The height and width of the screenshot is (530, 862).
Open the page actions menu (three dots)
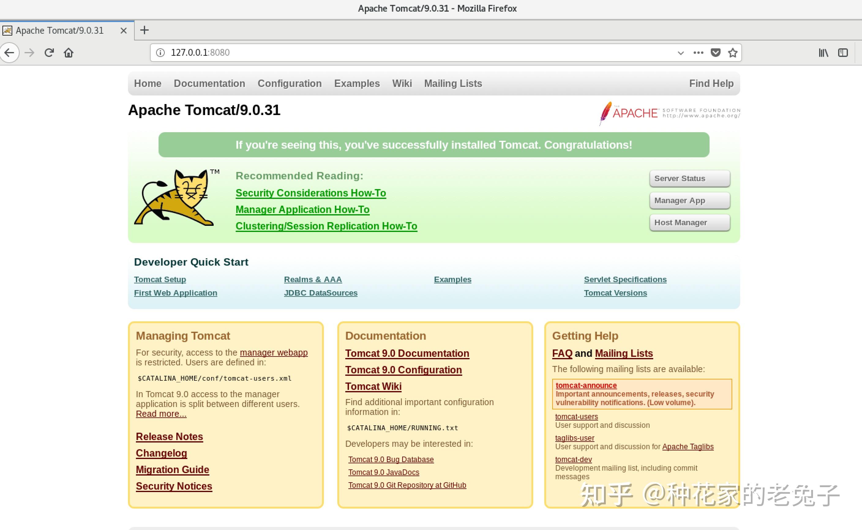coord(698,53)
